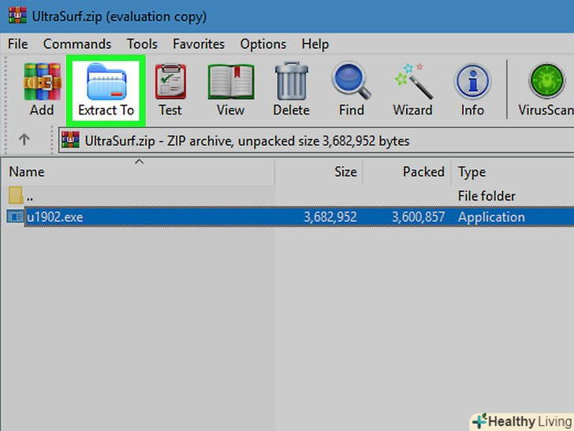Click the WinRAR icon in the title bar
Image resolution: width=574 pixels, height=431 pixels.
pyautogui.click(x=17, y=16)
